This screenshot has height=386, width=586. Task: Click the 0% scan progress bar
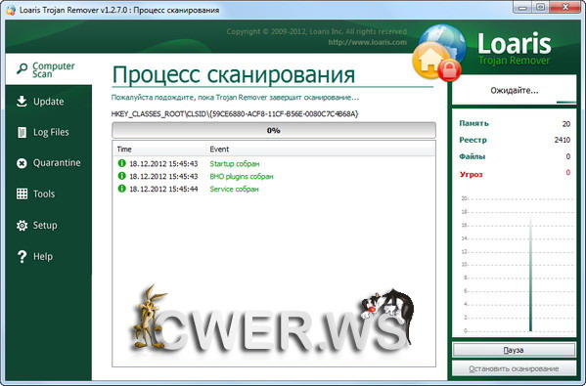tap(274, 130)
